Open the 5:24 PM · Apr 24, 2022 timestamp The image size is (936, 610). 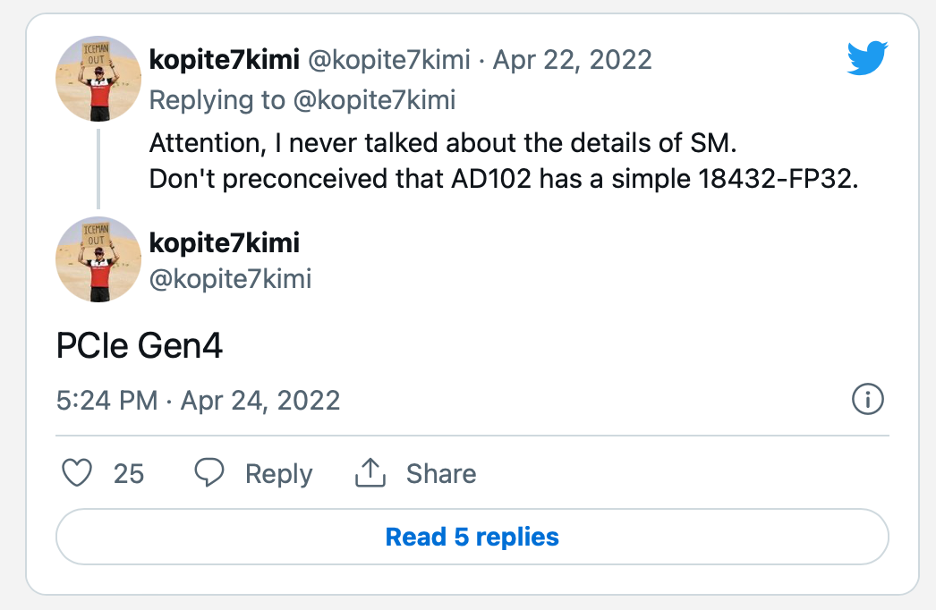pyautogui.click(x=198, y=400)
